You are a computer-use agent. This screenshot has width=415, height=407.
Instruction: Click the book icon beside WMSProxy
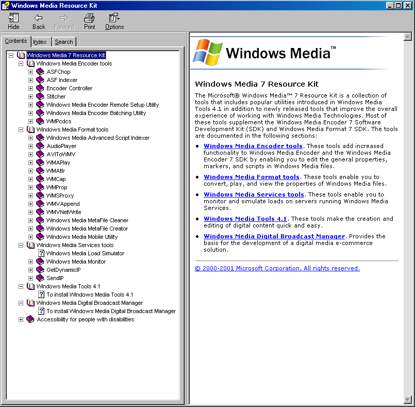(40, 196)
